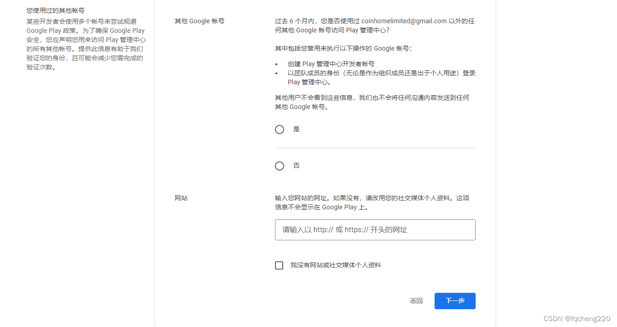Select the 是 radio button

(280, 129)
